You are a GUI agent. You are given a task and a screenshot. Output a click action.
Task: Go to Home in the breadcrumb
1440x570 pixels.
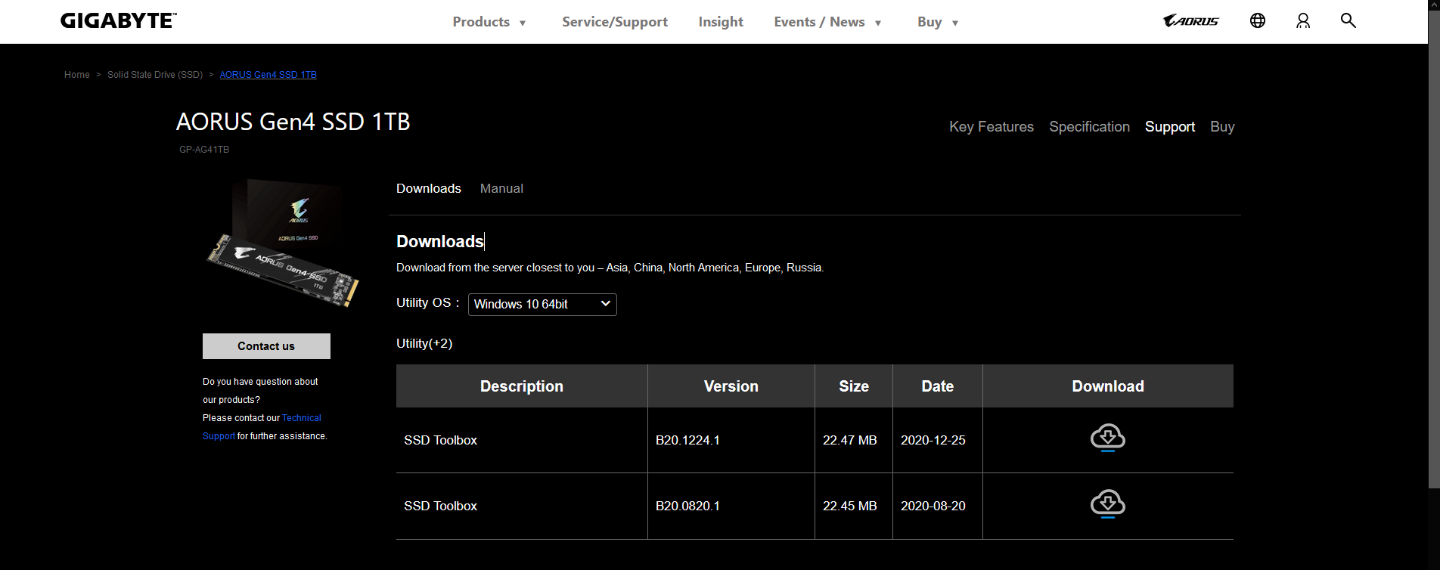pyautogui.click(x=77, y=75)
